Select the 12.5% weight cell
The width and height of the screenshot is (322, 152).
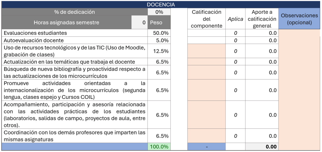tap(159, 51)
